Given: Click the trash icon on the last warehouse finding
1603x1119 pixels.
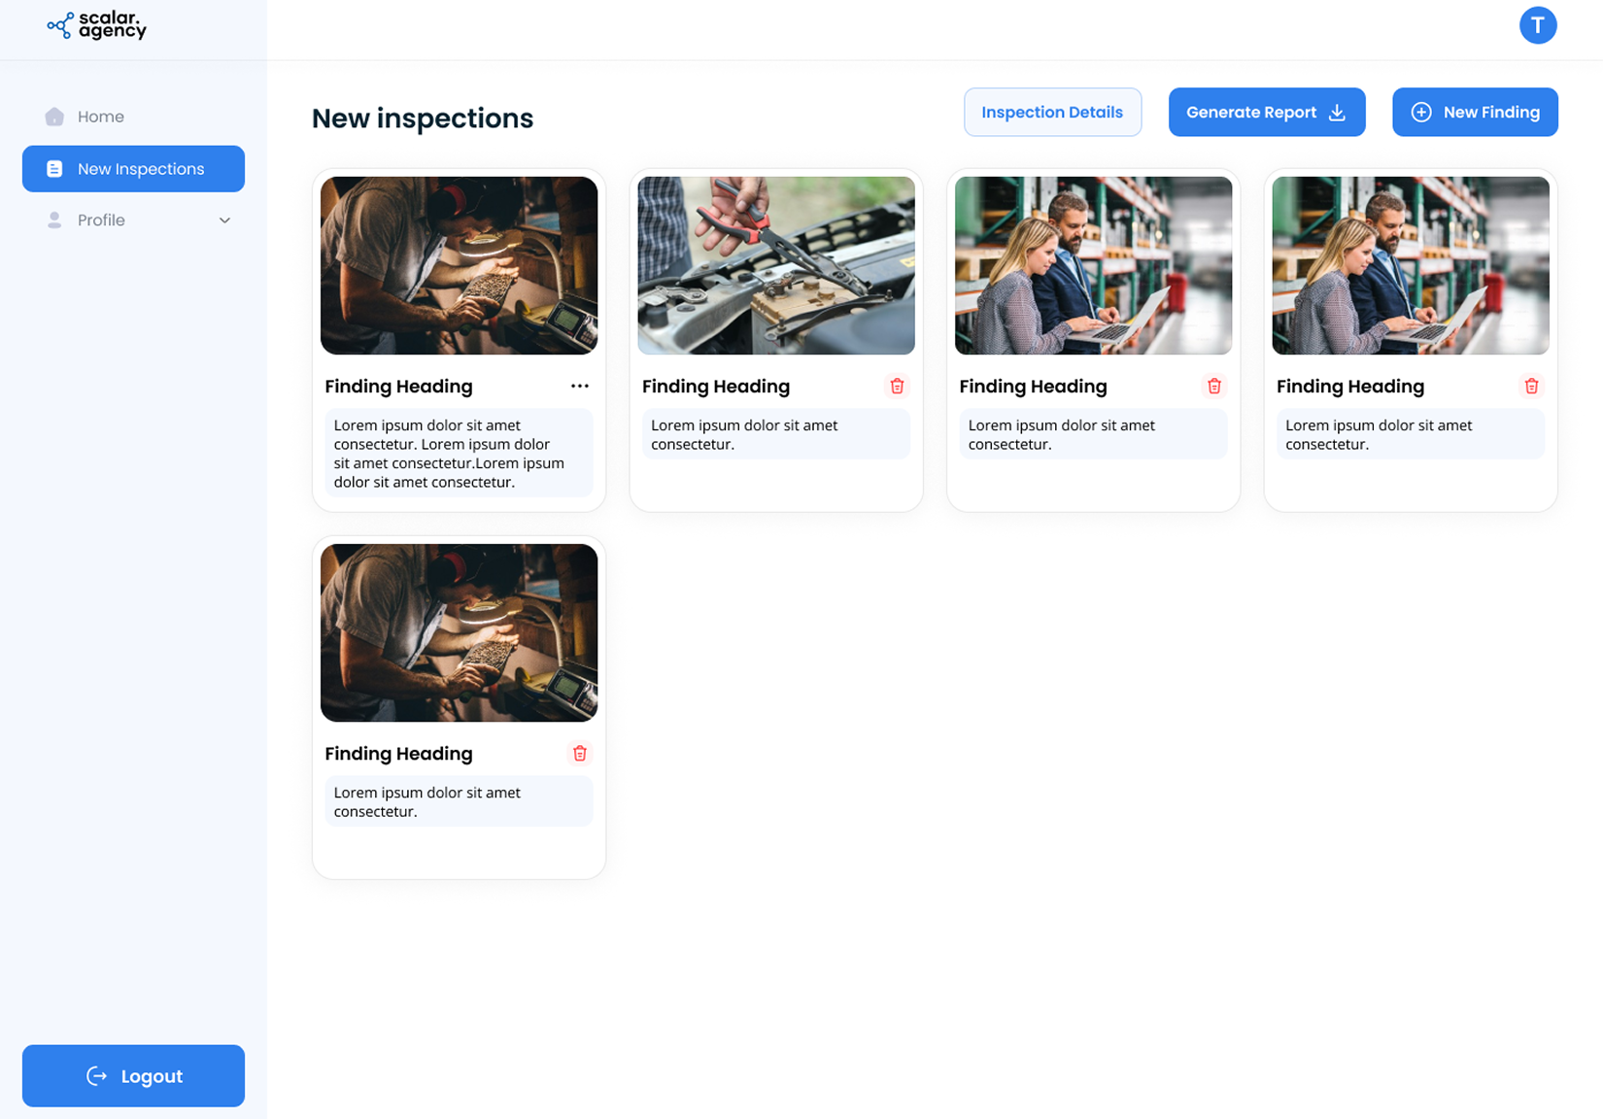Looking at the screenshot, I should tap(1532, 386).
